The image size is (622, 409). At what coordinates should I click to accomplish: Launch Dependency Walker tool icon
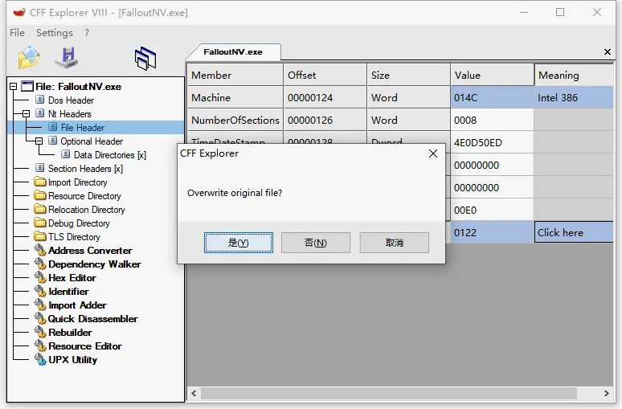click(40, 264)
